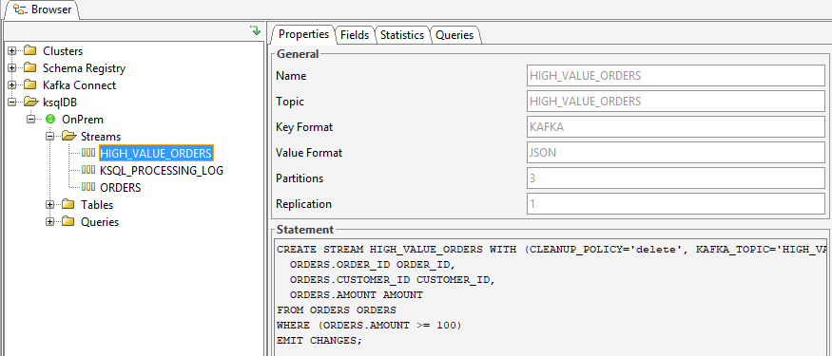Click the Topic label
Image resolution: width=832 pixels, height=356 pixels.
(x=290, y=102)
